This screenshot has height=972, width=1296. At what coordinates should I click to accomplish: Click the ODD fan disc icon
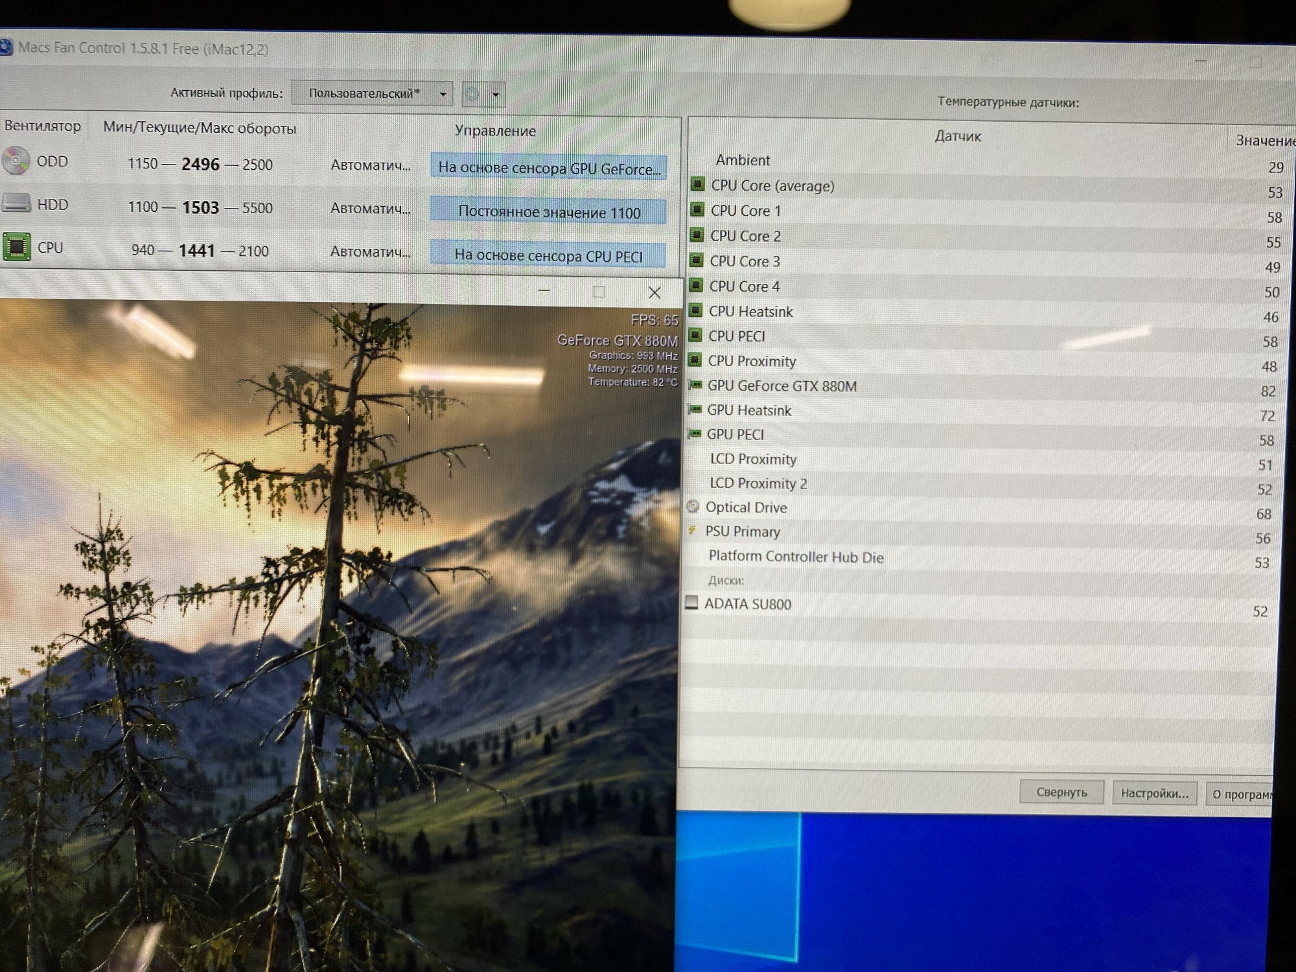(x=16, y=160)
